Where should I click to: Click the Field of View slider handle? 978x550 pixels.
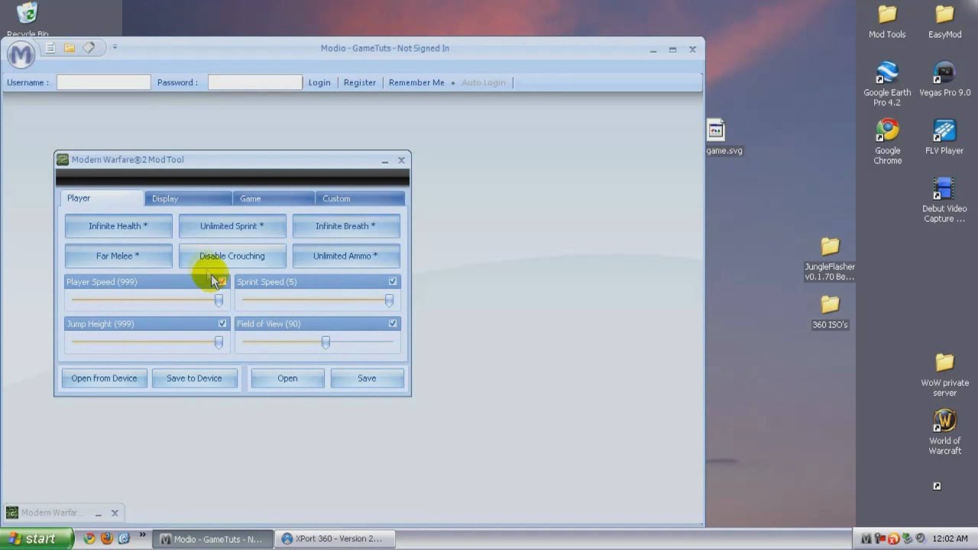tap(325, 342)
